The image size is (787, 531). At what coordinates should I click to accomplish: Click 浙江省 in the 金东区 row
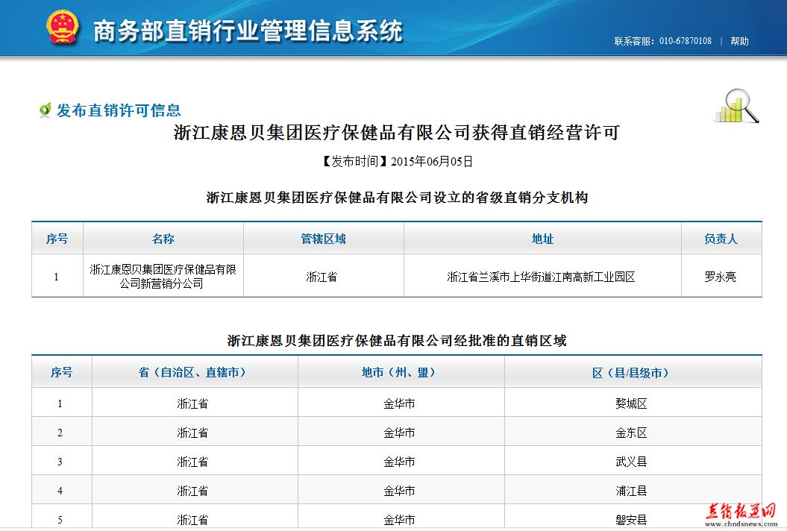(x=195, y=432)
